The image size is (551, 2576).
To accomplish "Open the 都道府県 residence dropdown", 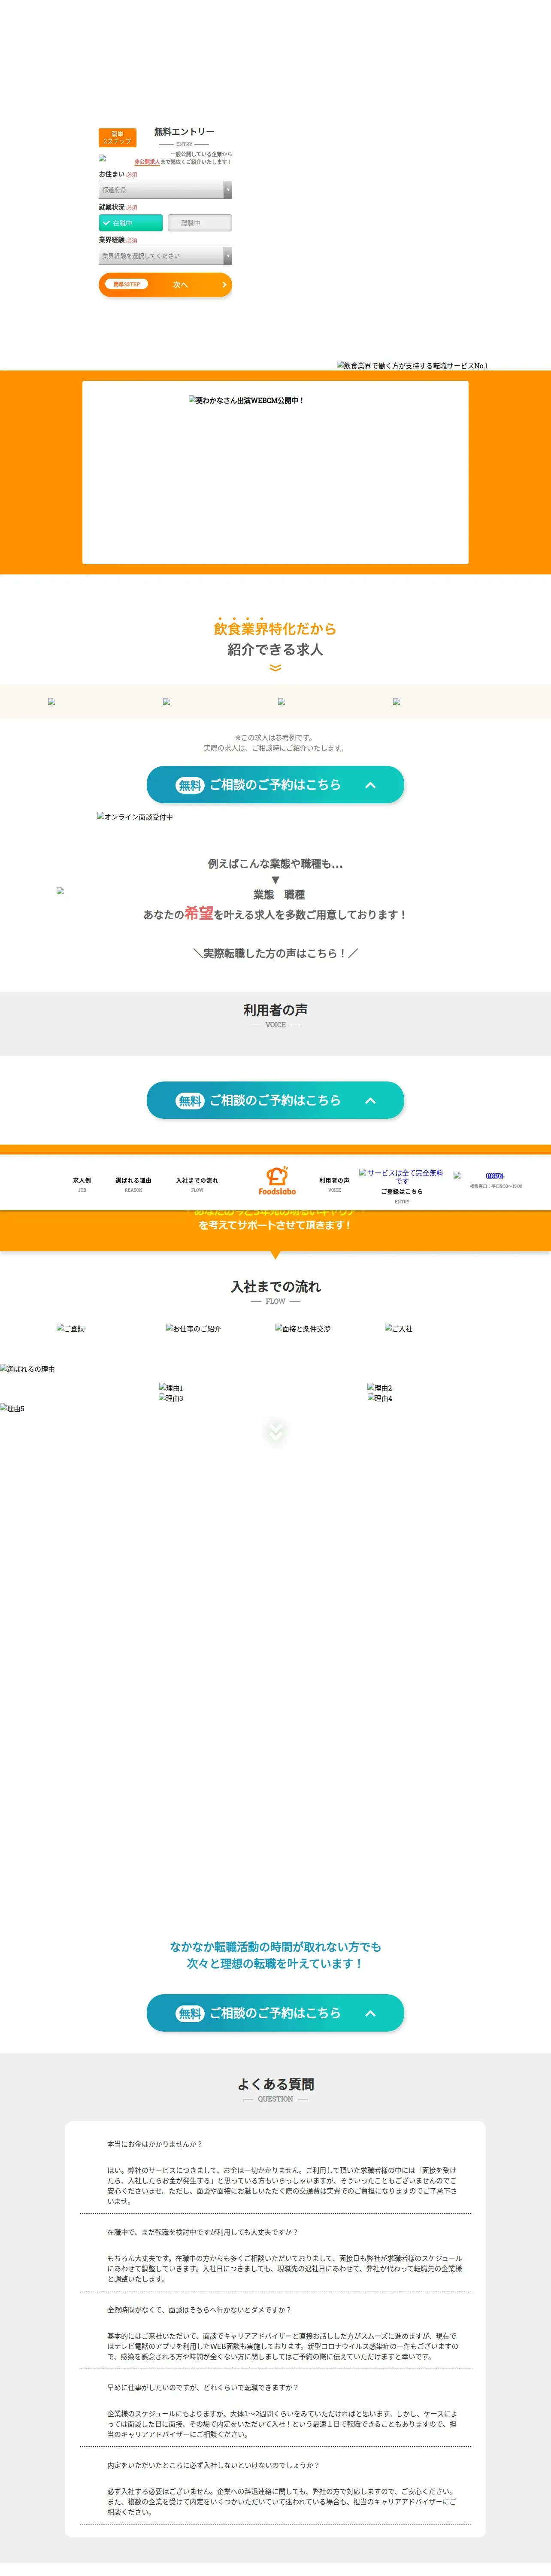I will (165, 190).
